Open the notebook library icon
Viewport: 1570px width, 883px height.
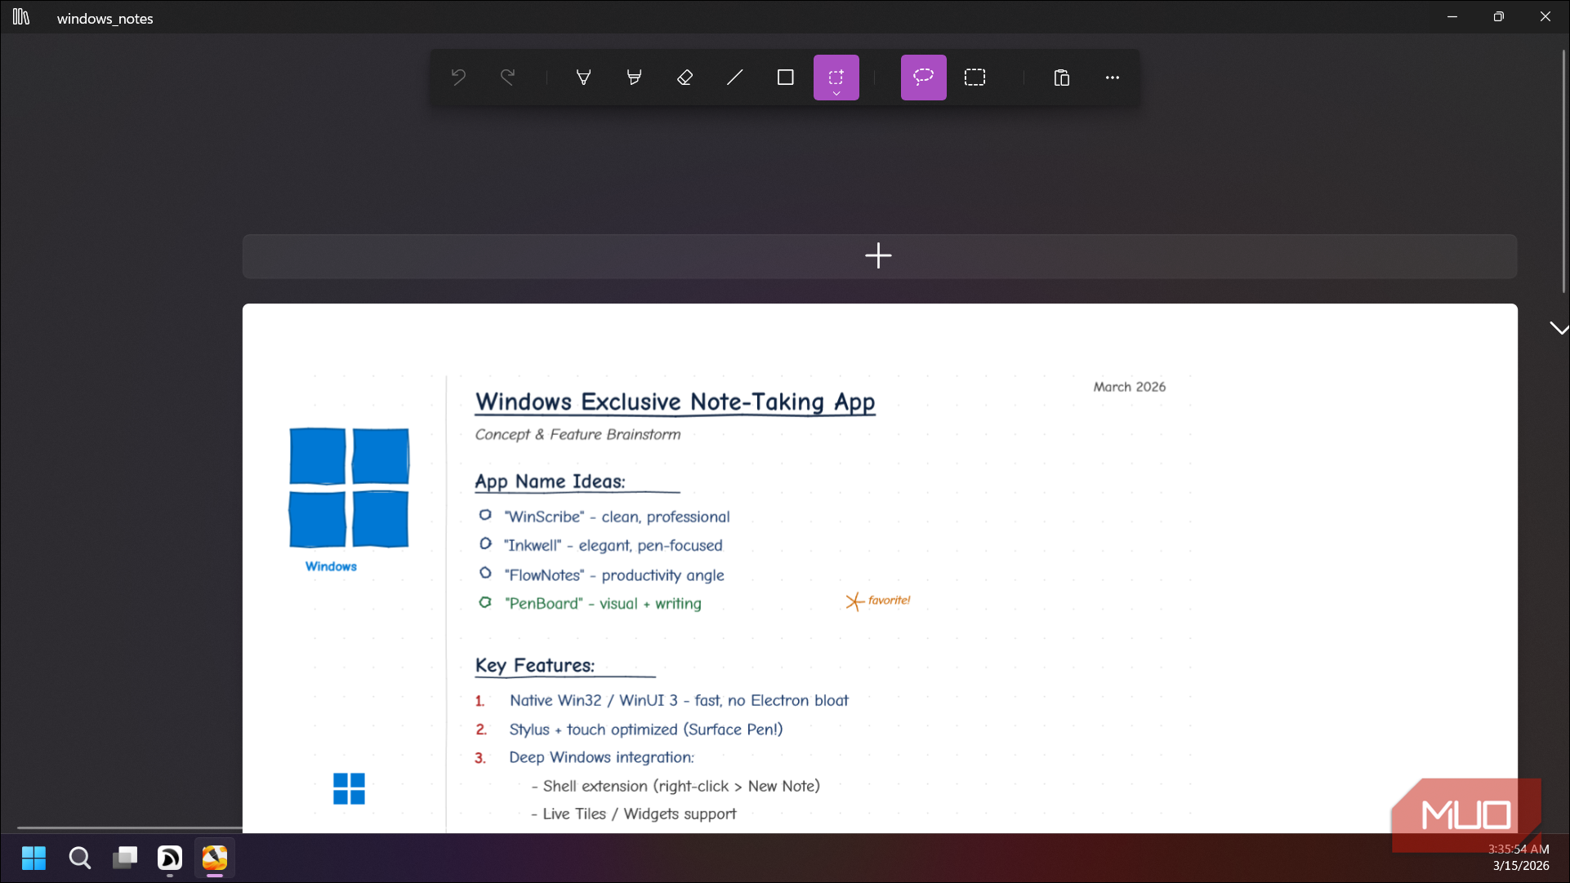pyautogui.click(x=21, y=17)
